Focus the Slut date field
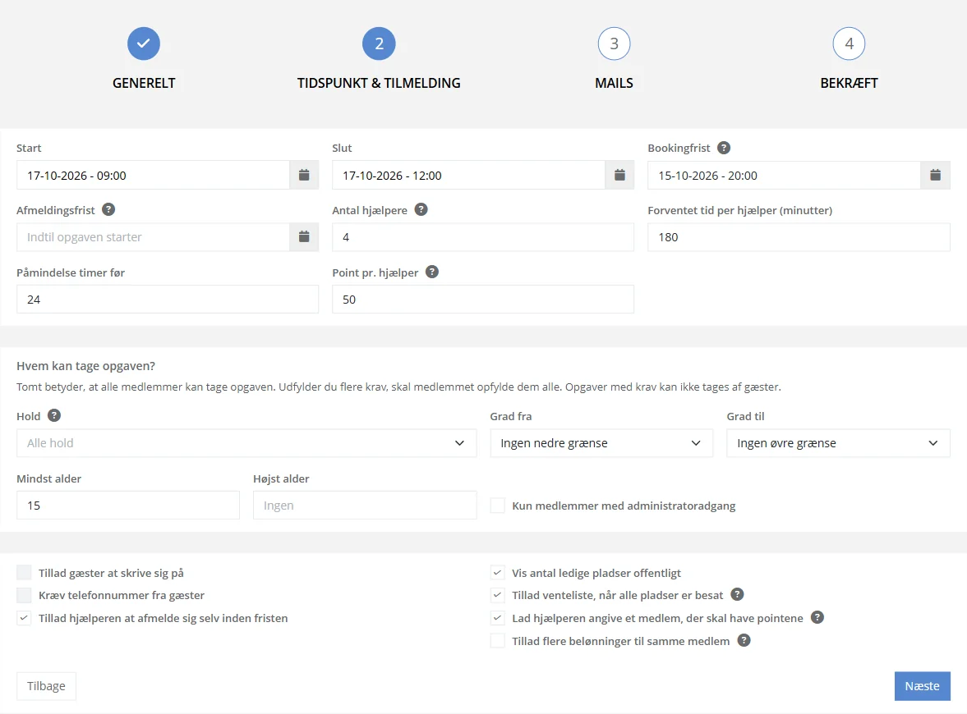 [468, 176]
